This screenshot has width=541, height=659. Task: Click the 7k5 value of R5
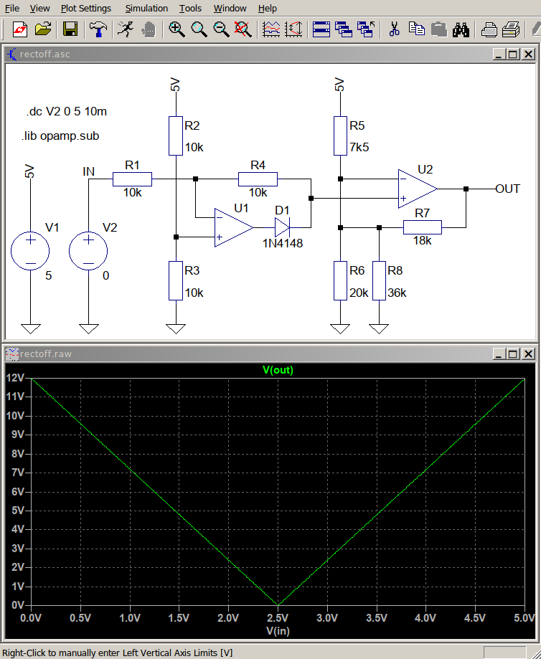point(359,147)
